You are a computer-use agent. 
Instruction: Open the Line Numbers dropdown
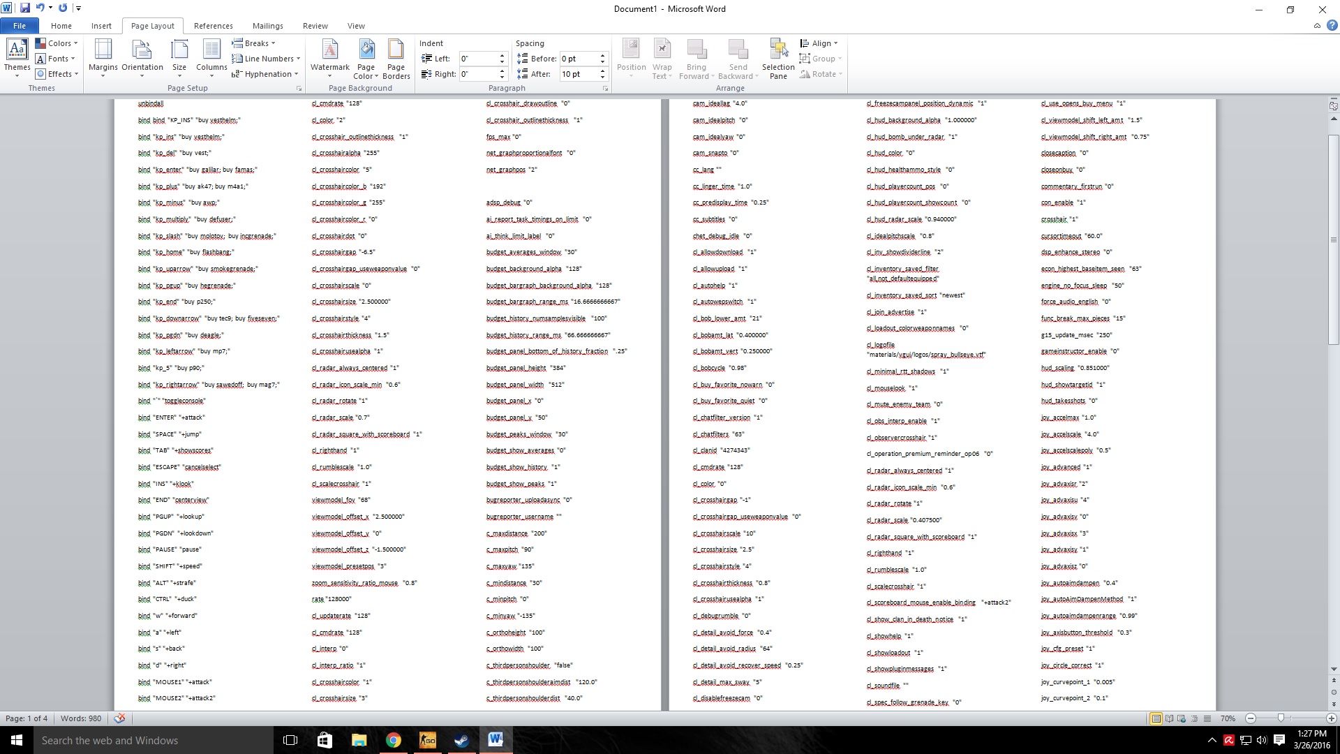tap(267, 59)
